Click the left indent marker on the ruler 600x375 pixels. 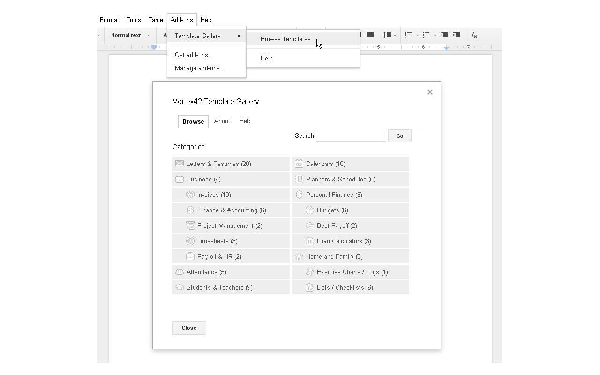[x=154, y=47]
